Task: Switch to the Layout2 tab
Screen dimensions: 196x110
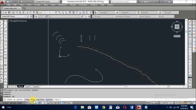Action: click(x=36, y=86)
